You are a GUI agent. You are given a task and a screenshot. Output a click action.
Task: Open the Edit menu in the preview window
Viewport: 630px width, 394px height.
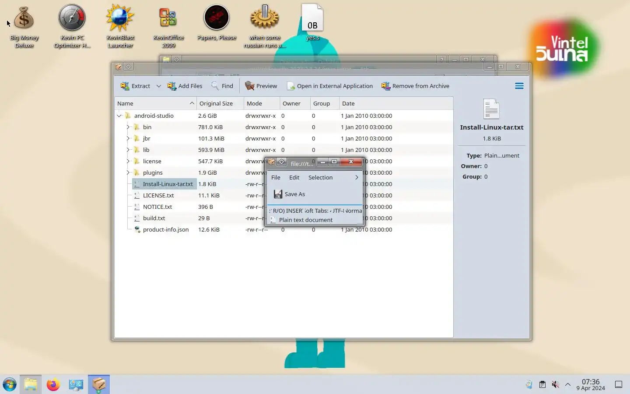[x=294, y=177]
